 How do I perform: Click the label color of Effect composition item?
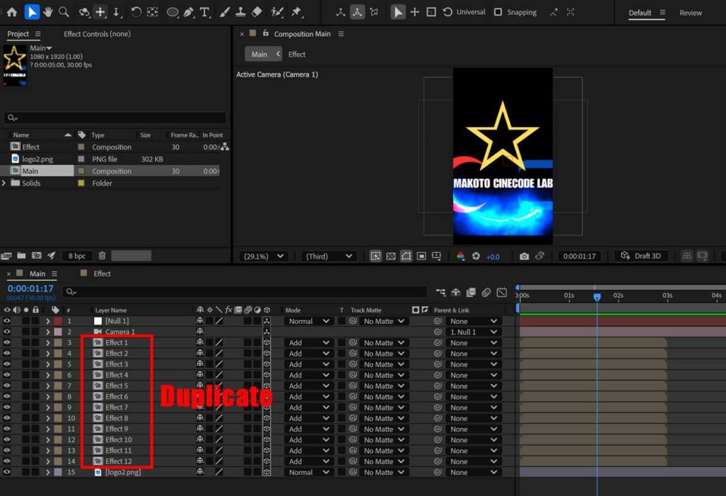point(81,147)
